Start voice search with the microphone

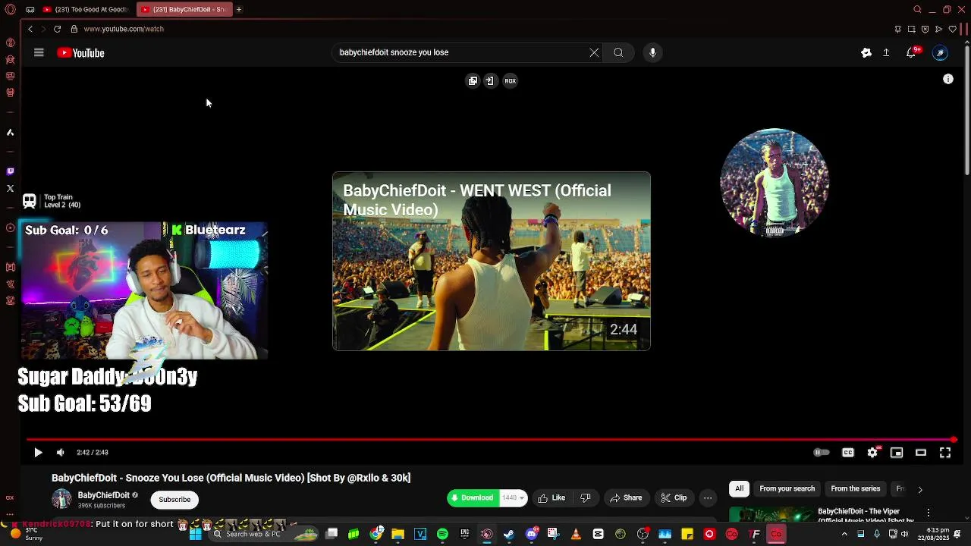(652, 52)
